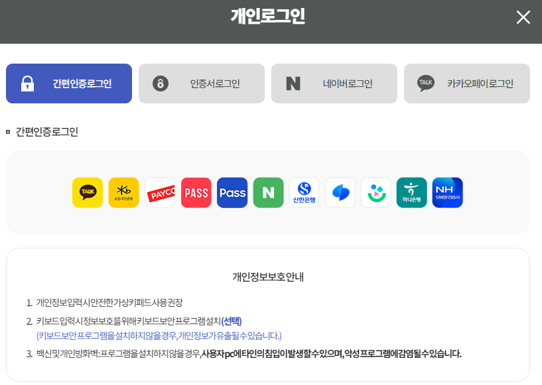The width and height of the screenshot is (542, 385).
Task: Switch to the 간편인증로그인 tab
Action: (69, 83)
